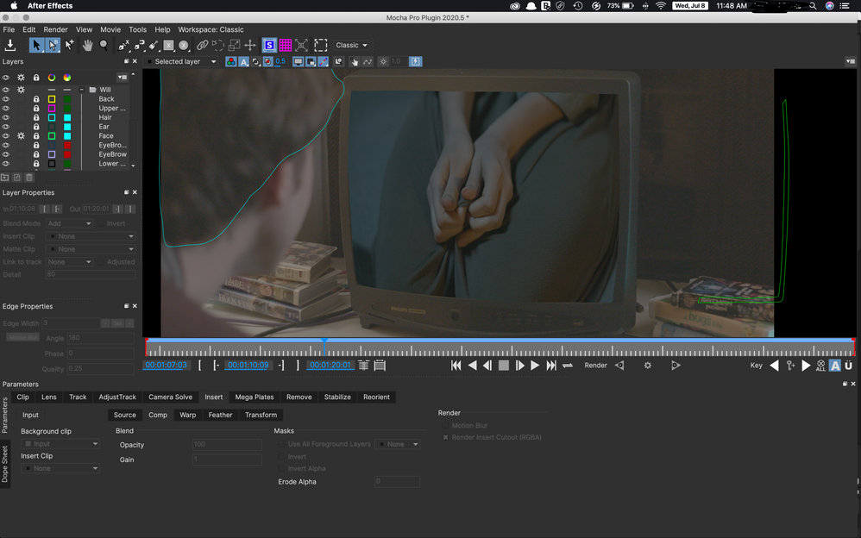
Task: Hide the Hair layer with eye icon
Action: click(x=5, y=118)
